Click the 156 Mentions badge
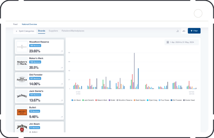The width and height of the screenshot is (214, 138). tap(35, 62)
